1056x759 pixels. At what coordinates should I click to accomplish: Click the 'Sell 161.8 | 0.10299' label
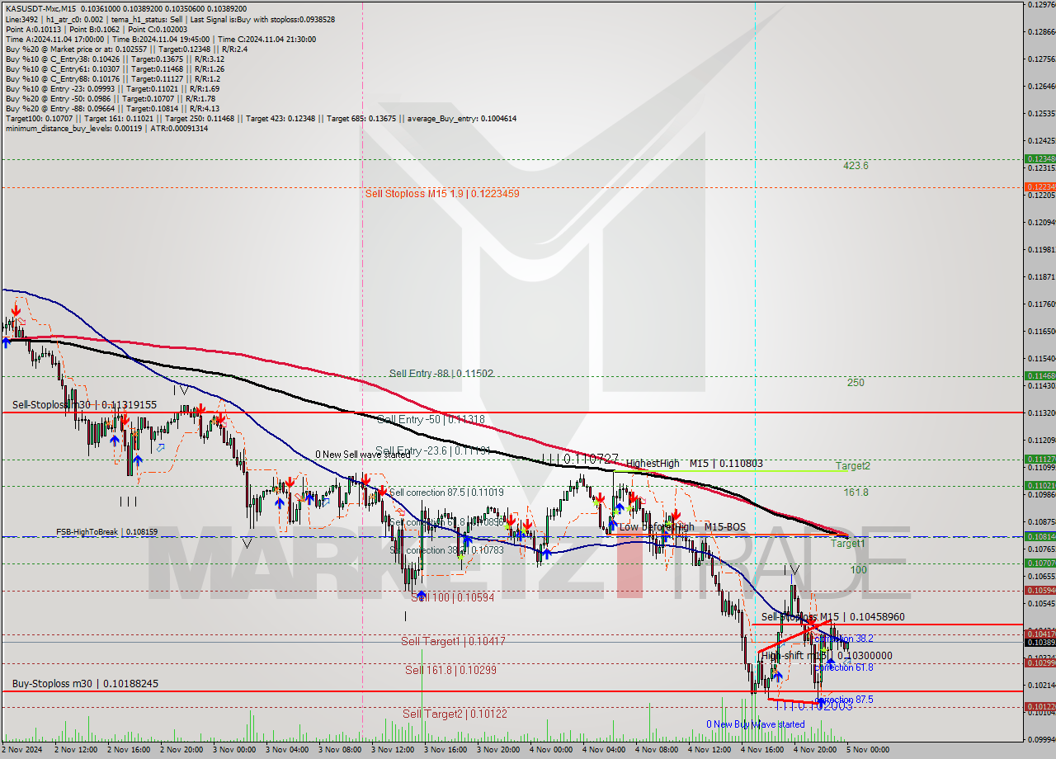coord(450,671)
